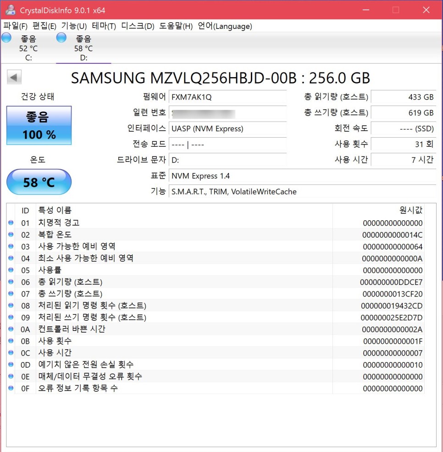
Task: Click status dot for attribute 02 복합 온도
Action: pyautogui.click(x=11, y=234)
